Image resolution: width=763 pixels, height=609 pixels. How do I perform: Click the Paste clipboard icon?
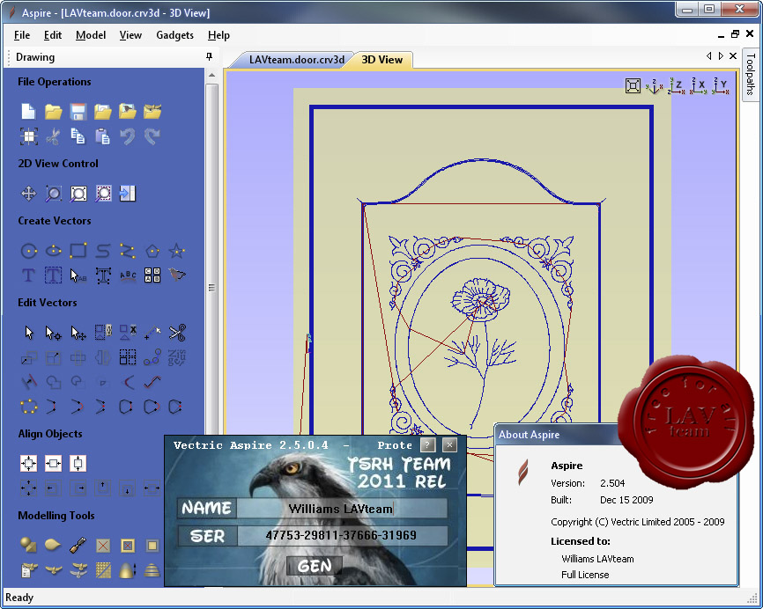103,136
